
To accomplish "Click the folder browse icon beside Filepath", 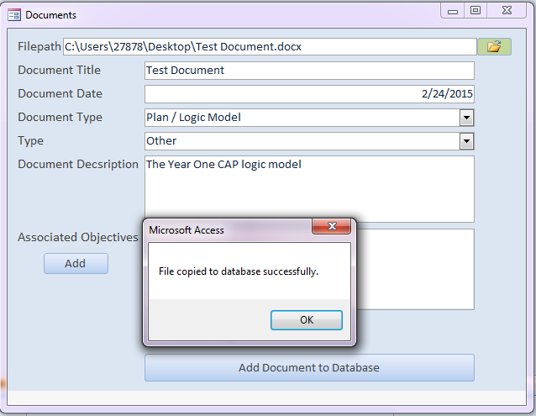I will click(494, 47).
